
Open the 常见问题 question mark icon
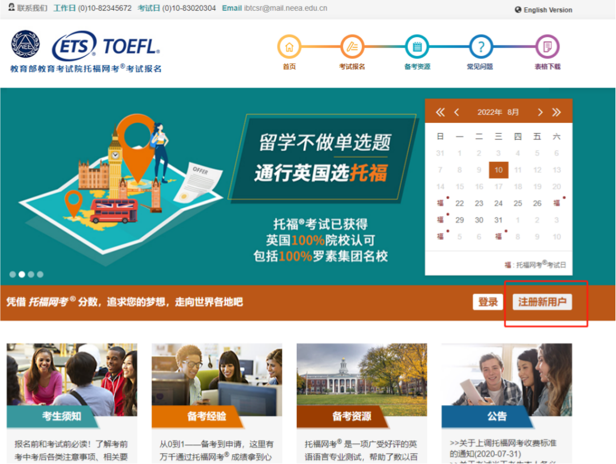pos(481,46)
